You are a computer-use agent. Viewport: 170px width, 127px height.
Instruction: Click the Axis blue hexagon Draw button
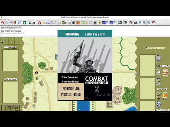[159, 104]
